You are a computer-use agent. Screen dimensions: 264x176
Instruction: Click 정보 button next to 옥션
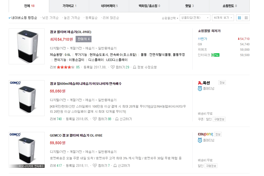click(222, 82)
